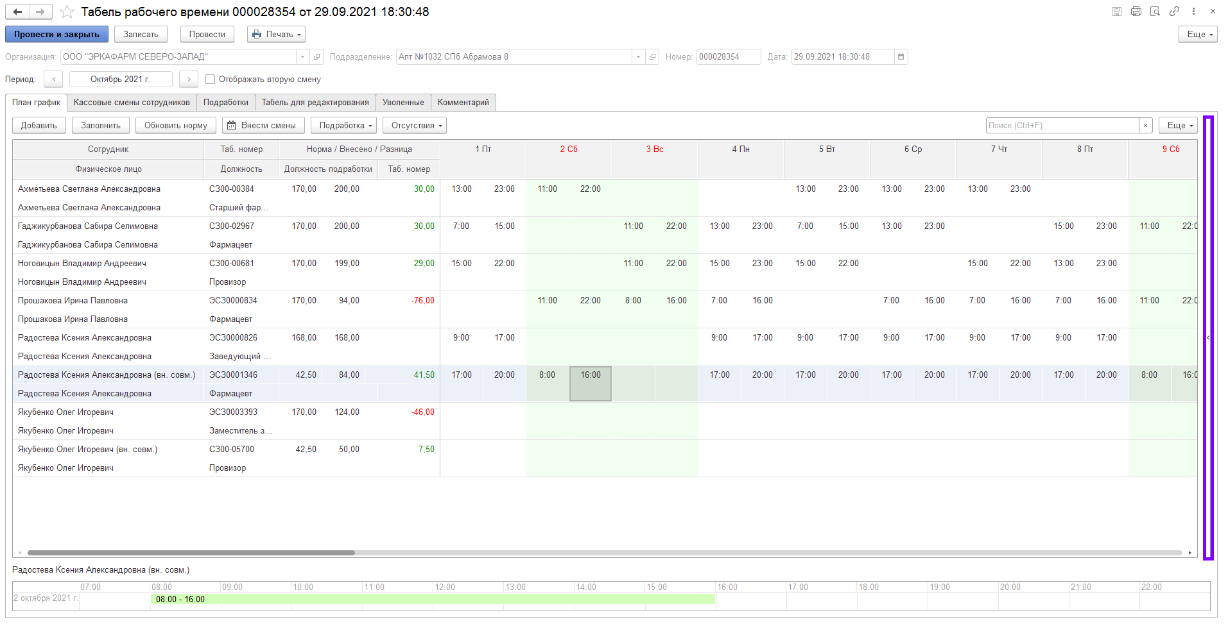Copy link to document via chain icon
1228x624 pixels.
[1174, 12]
